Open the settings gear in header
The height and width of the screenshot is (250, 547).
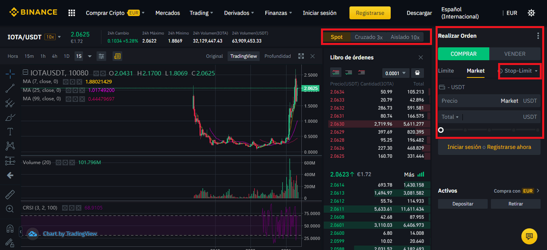coord(531,13)
